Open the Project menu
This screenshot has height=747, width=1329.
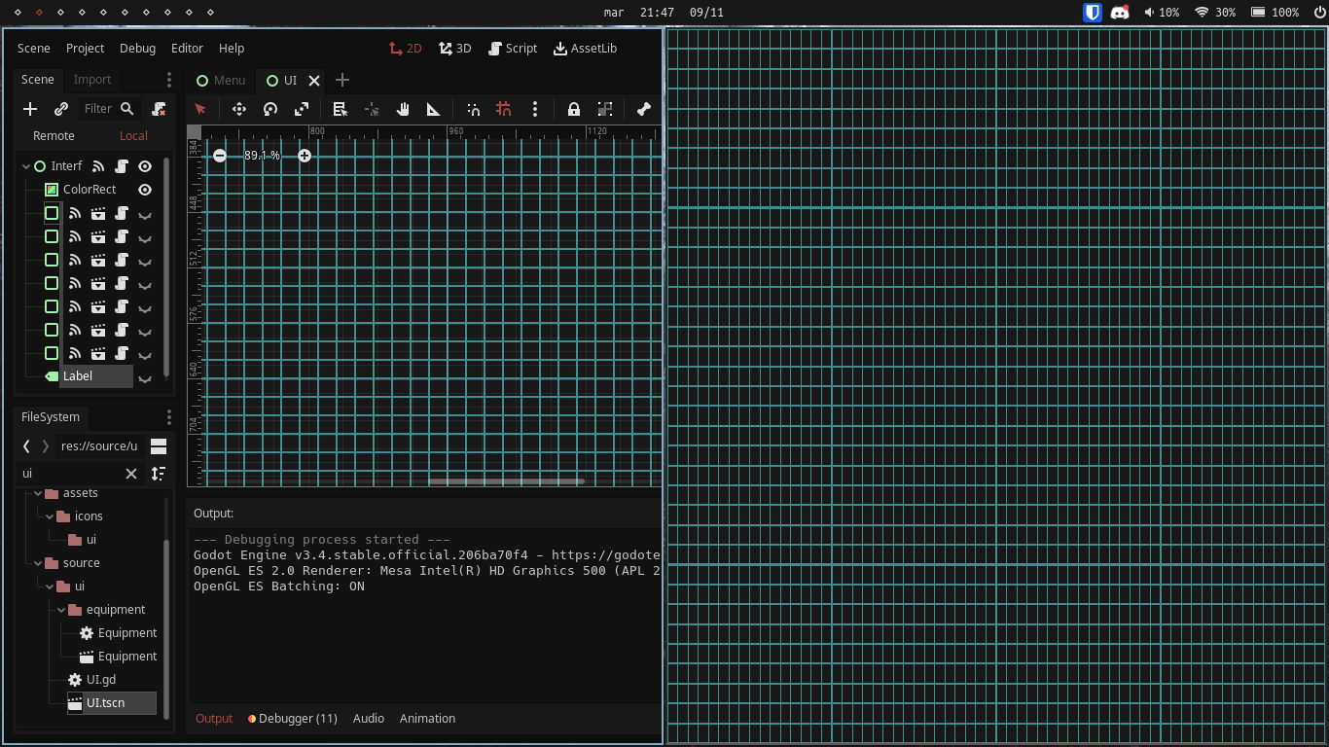86,49
